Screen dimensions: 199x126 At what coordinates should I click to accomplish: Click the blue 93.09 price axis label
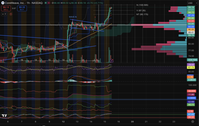pos(191,27)
